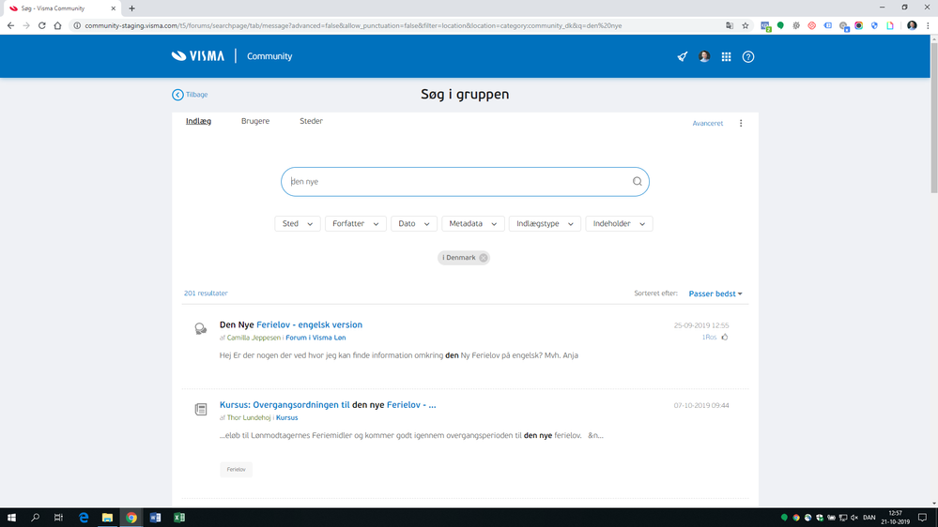Expand the Indlægstype filter dropdown
This screenshot has height=527, width=938.
(545, 223)
